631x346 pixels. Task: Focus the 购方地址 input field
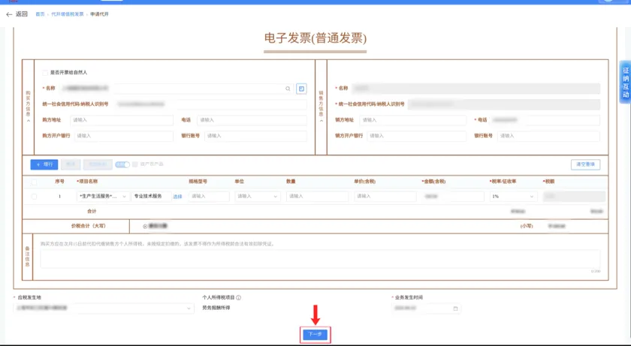coord(122,120)
